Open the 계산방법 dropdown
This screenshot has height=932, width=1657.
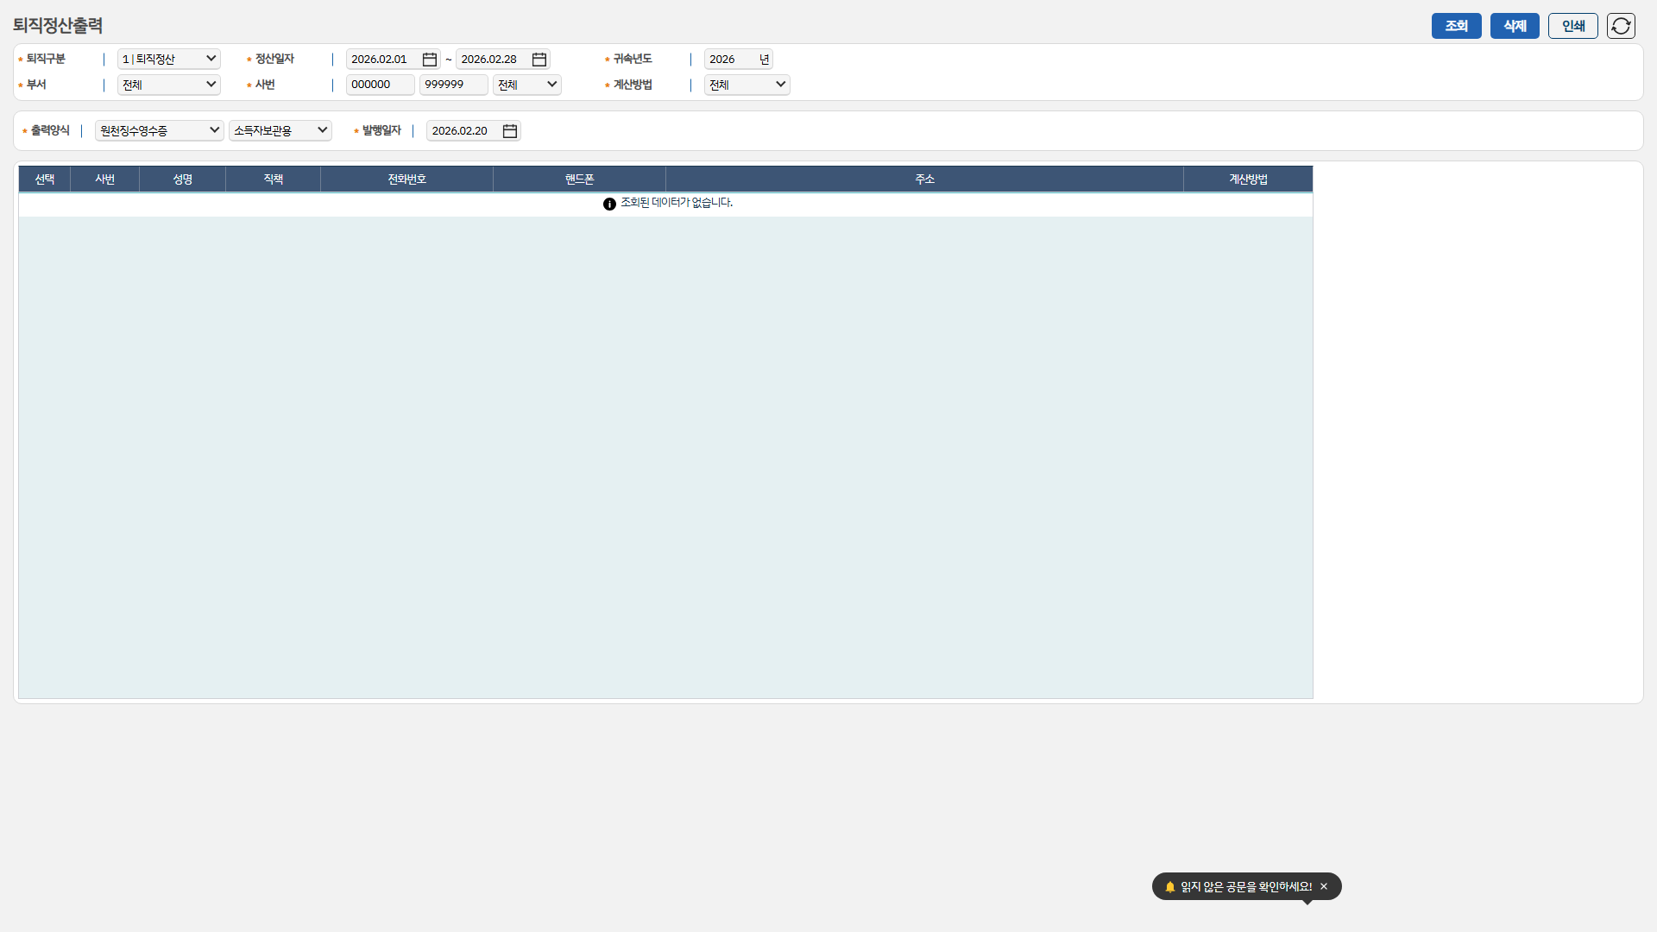(747, 85)
